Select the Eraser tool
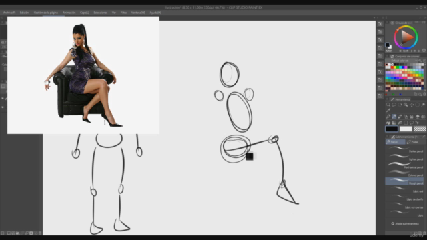Viewport: 427px width, 240px height. 418,117
